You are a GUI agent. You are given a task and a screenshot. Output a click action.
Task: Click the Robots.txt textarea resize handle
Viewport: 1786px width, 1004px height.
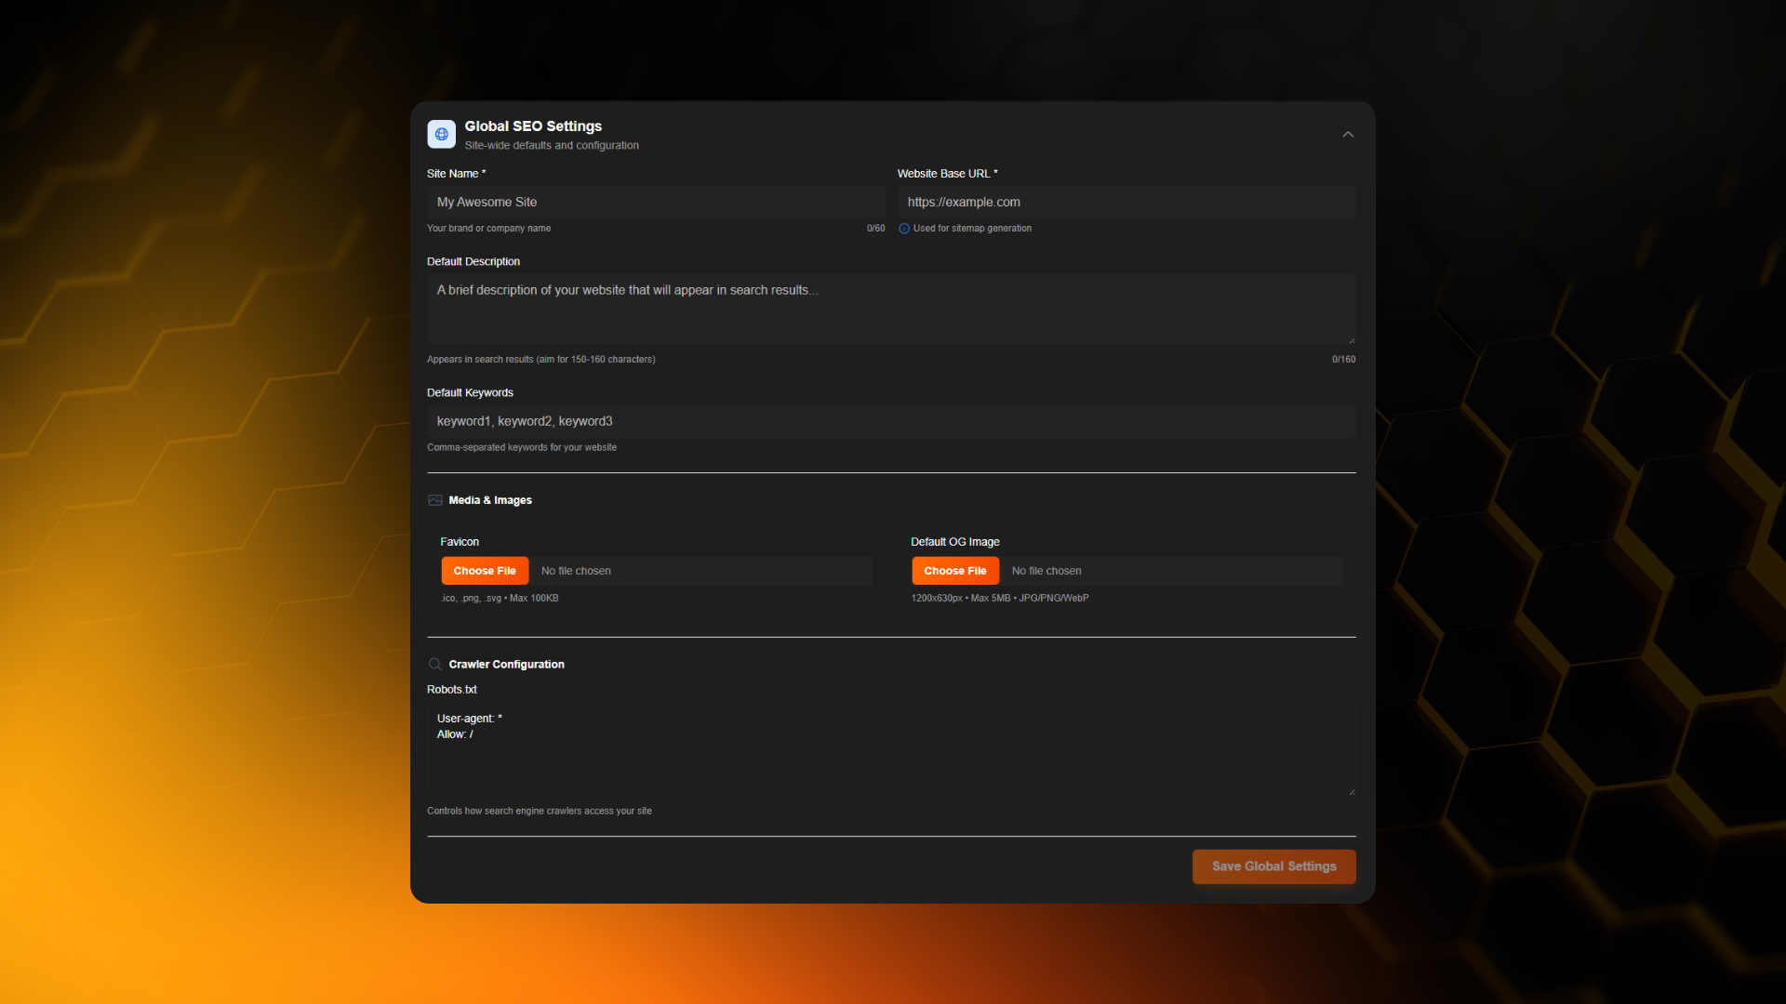(x=1352, y=791)
